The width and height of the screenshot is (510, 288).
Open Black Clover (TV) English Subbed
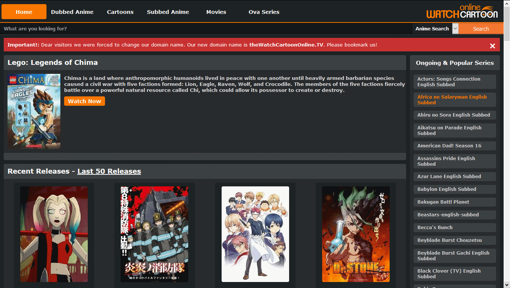point(455,274)
